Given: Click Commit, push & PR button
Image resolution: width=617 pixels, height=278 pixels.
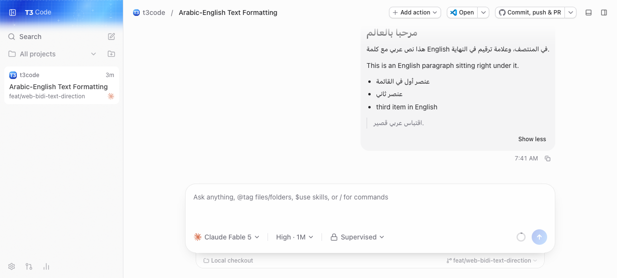Looking at the screenshot, I should [x=530, y=13].
